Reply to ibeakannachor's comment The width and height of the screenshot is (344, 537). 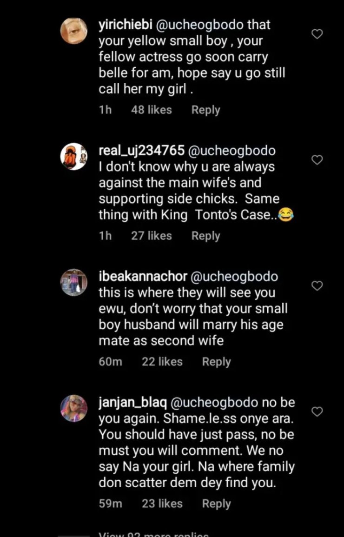216,362
